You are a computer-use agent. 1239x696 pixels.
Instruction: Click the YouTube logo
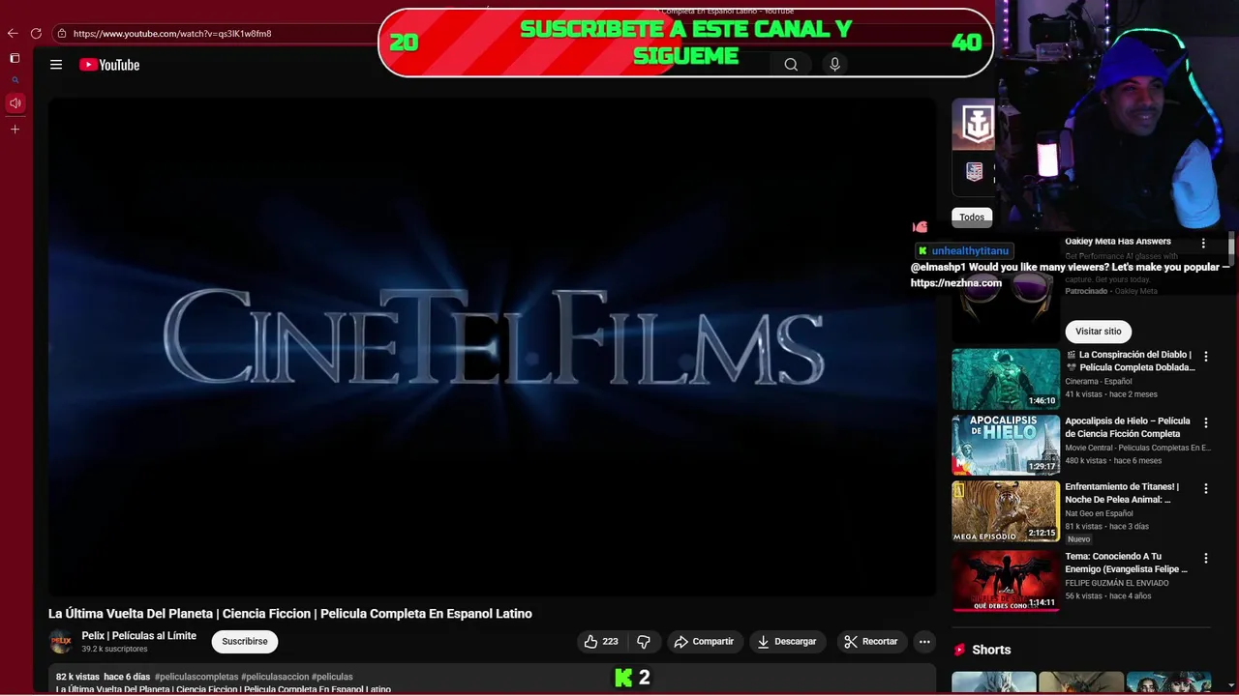click(x=109, y=65)
